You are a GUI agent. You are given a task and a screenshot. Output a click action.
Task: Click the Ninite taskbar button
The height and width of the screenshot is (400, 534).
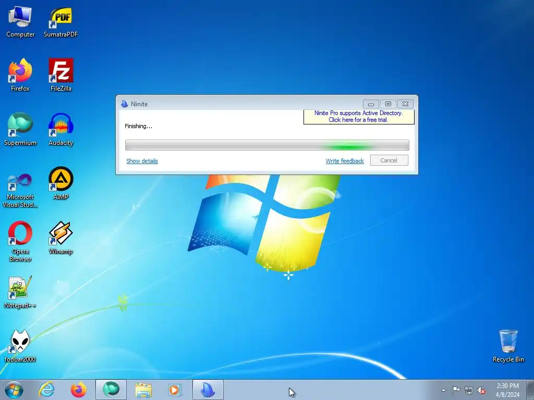208,390
